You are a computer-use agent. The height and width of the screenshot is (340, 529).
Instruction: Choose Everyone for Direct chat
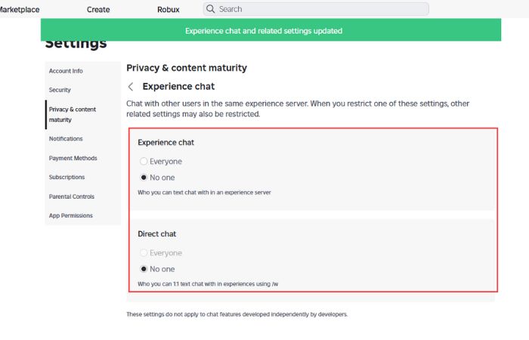[x=144, y=252]
